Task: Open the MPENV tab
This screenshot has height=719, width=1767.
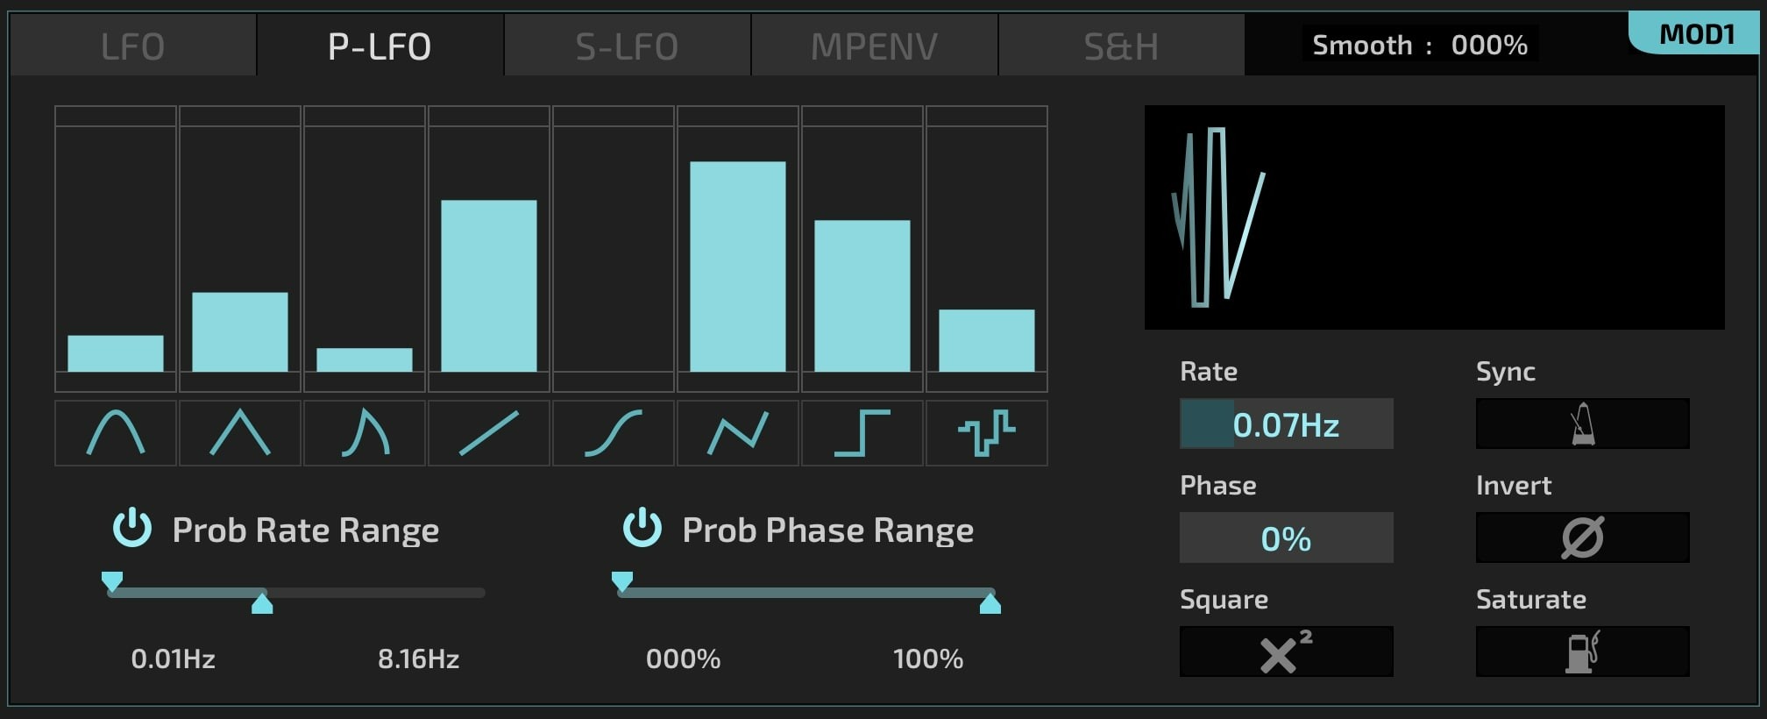Action: (874, 46)
